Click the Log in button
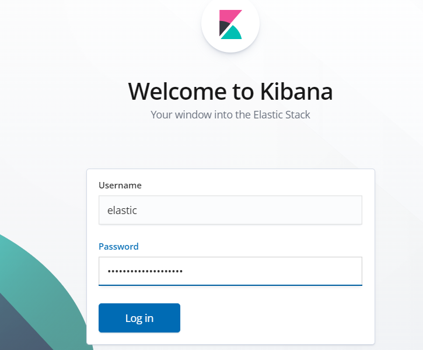The width and height of the screenshot is (423, 350). (x=139, y=318)
